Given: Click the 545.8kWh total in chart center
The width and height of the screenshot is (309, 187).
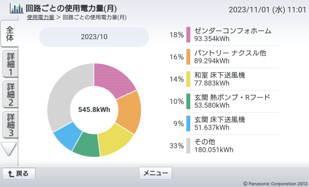Looking at the screenshot, I should 94,109.
